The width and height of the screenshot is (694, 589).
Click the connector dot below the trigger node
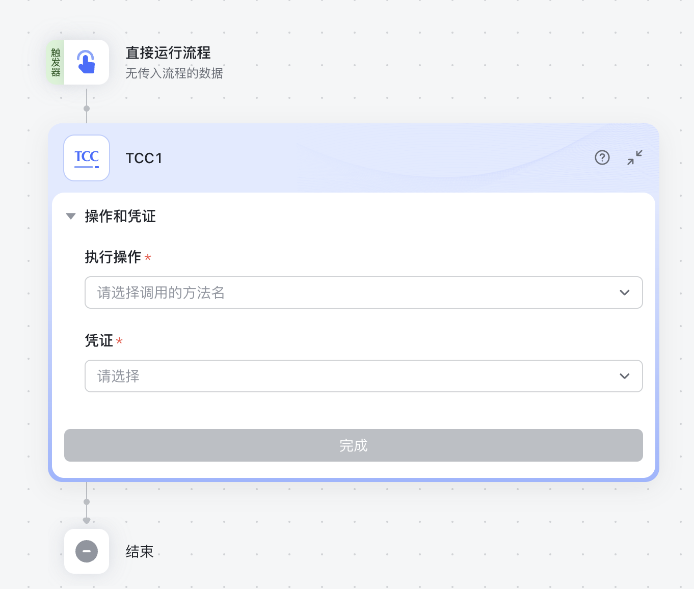pyautogui.click(x=86, y=108)
